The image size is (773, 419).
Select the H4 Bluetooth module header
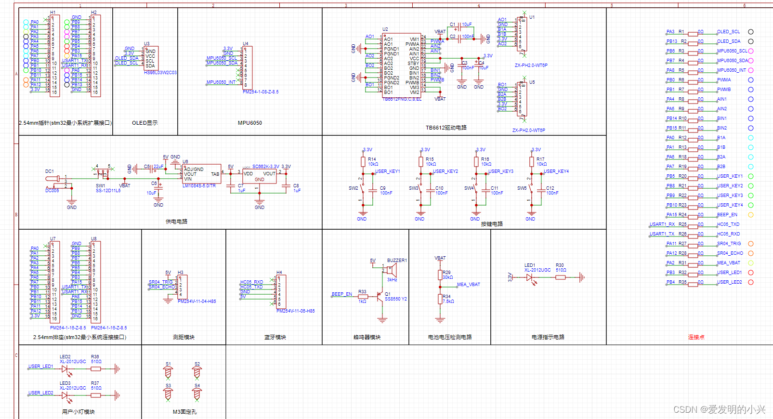[281, 292]
